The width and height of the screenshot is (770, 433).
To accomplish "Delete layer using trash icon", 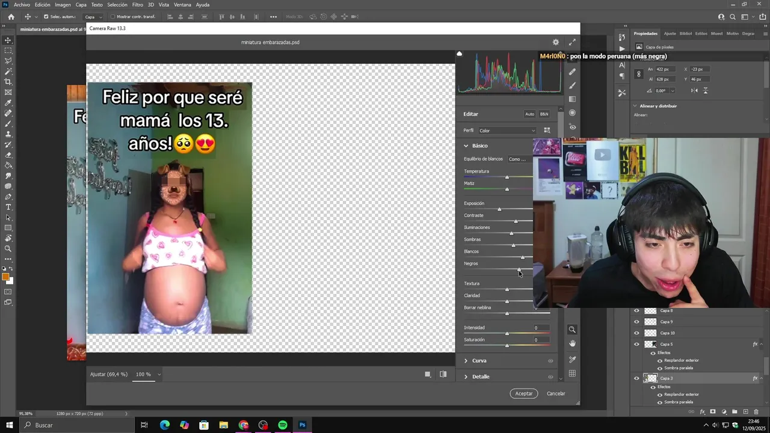I will click(x=757, y=412).
